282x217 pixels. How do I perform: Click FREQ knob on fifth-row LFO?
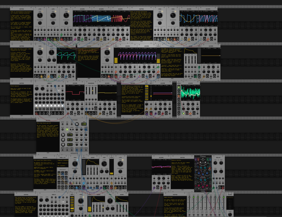point(120,164)
